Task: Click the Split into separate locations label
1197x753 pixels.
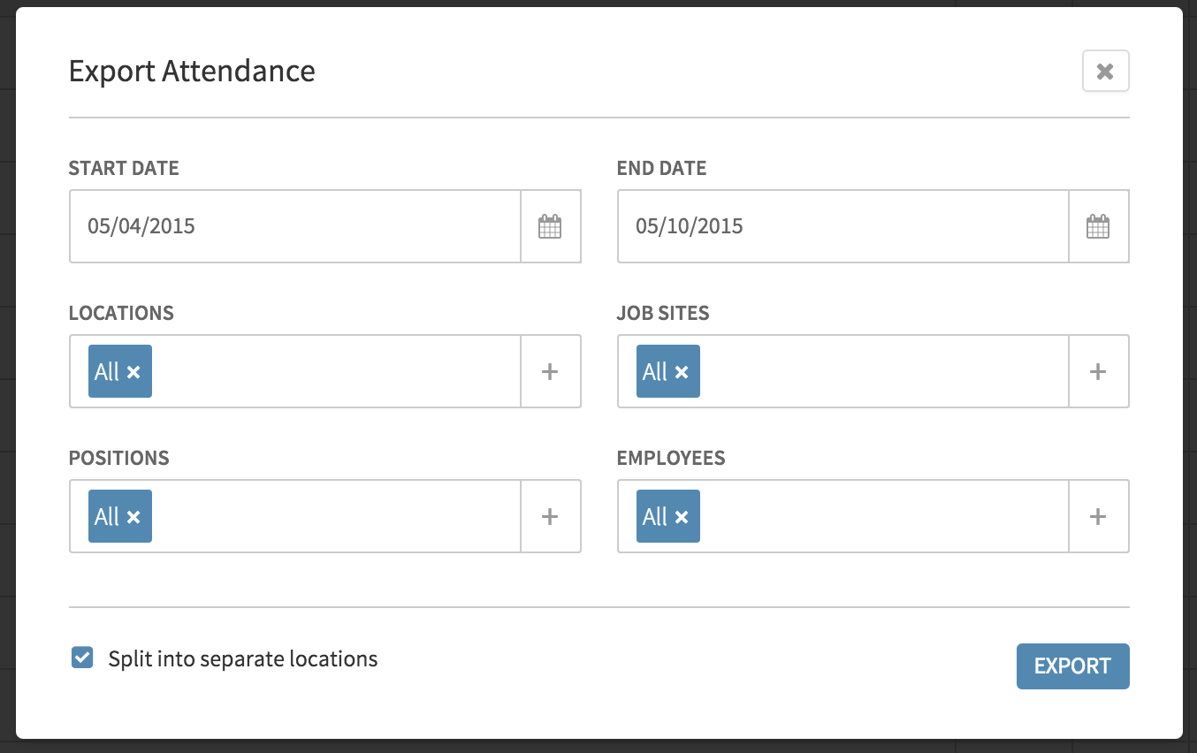Action: point(243,659)
